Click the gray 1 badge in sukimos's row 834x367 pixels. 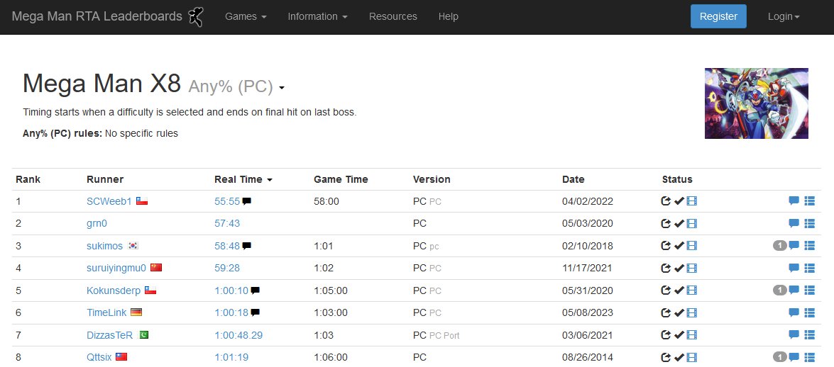pyautogui.click(x=780, y=245)
